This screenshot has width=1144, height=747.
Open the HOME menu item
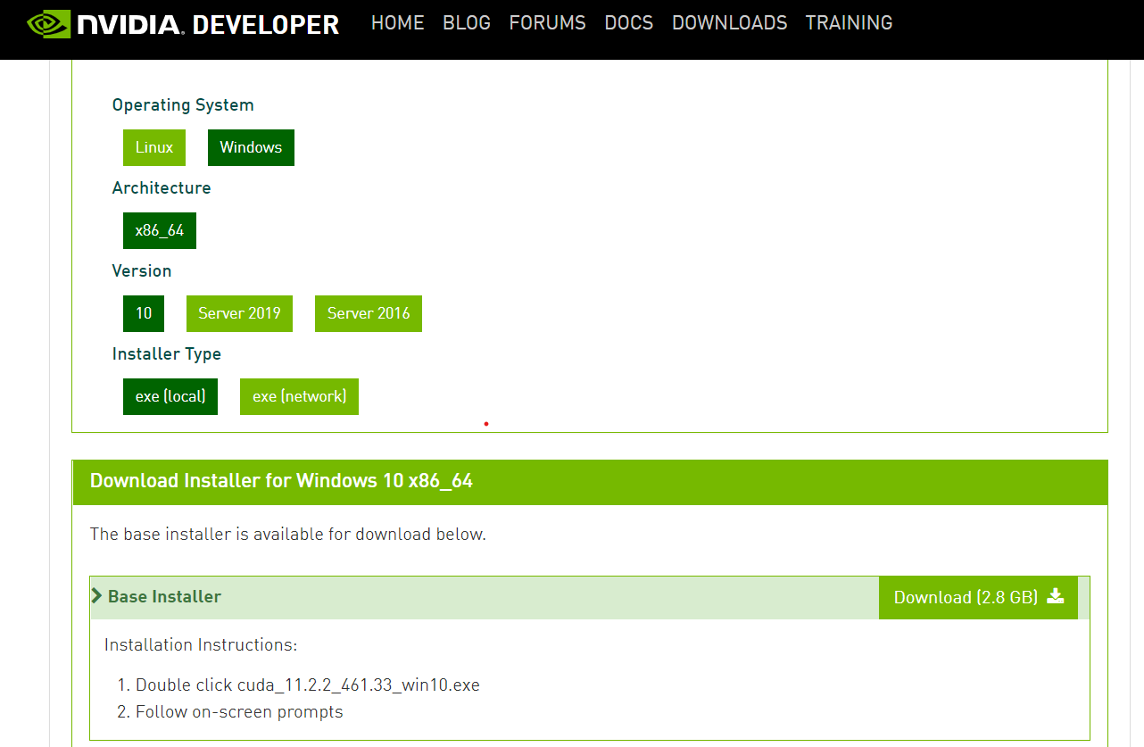[398, 23]
